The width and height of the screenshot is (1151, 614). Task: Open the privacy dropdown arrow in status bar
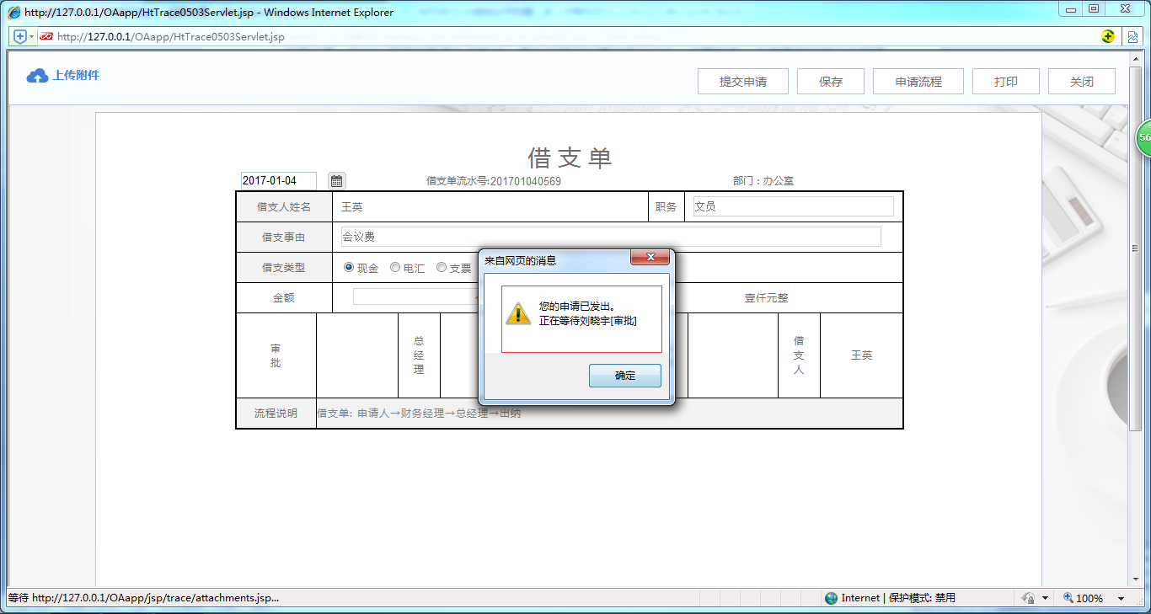tap(1045, 598)
